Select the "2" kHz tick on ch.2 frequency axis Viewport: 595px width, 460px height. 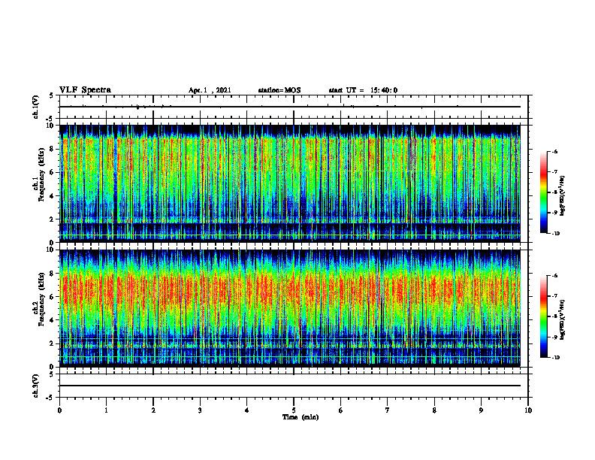point(52,343)
